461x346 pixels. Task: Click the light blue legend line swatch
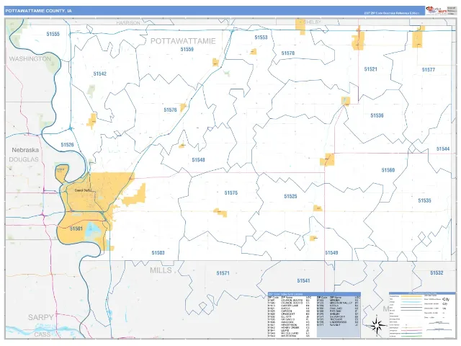pyautogui.click(x=411, y=302)
